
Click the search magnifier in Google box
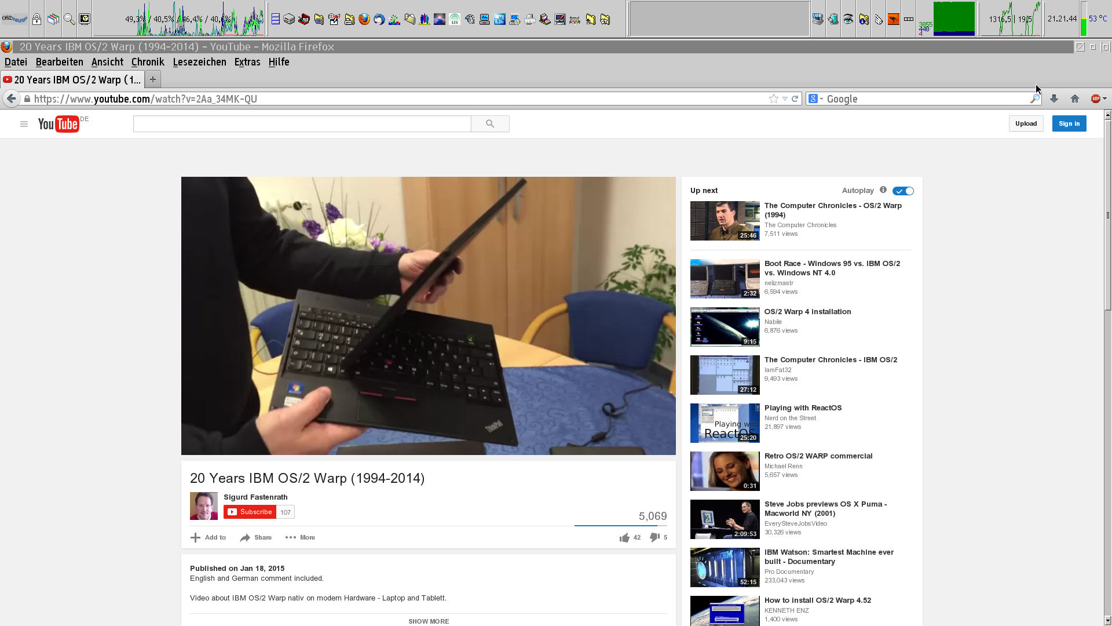click(x=1034, y=99)
